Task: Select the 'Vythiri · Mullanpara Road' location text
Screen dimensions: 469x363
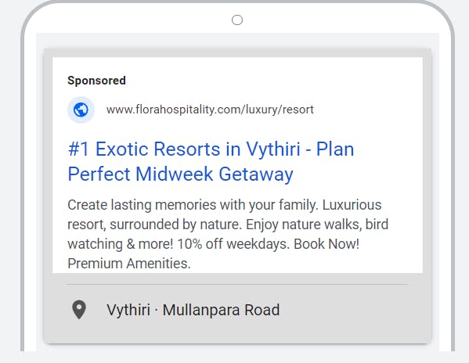Action: coord(193,310)
